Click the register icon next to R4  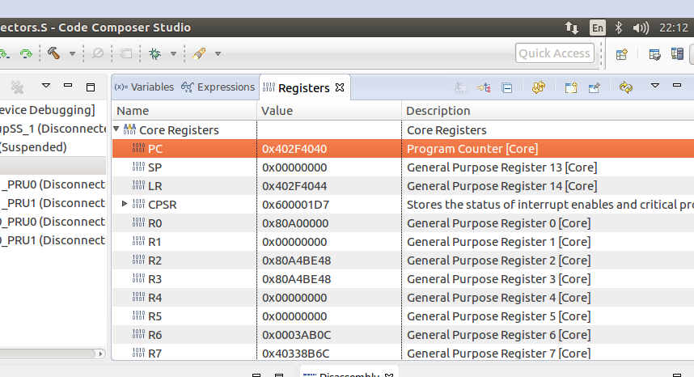point(138,298)
